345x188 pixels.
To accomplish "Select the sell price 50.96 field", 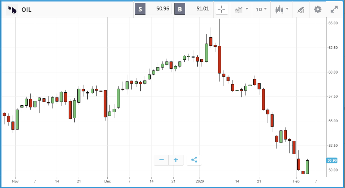I will click(x=158, y=9).
